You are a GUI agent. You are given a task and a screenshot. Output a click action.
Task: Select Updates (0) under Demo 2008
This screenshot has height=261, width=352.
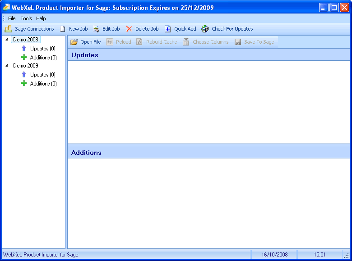tap(43, 48)
